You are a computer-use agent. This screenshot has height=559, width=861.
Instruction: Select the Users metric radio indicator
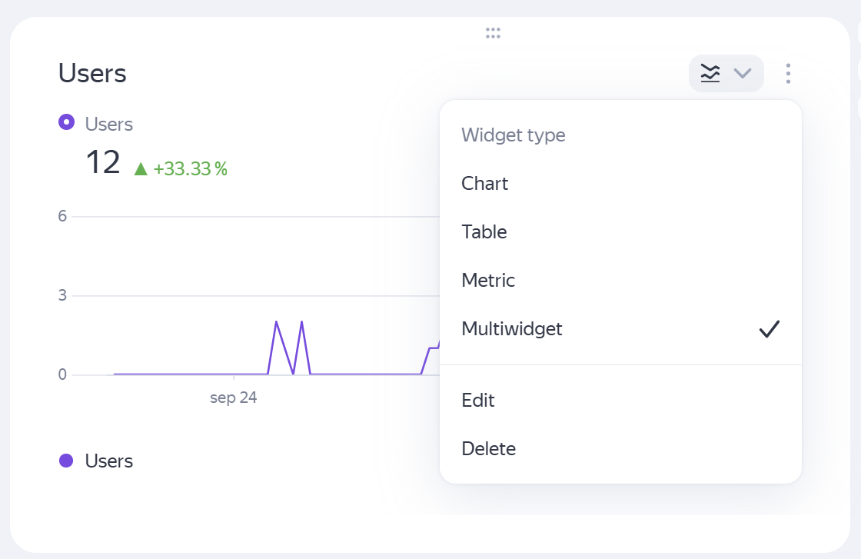67,121
